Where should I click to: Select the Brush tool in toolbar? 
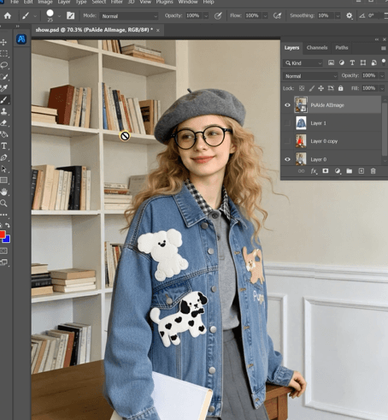click(x=4, y=100)
